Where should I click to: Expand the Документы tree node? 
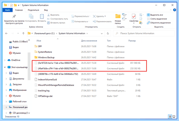coord(6,79)
